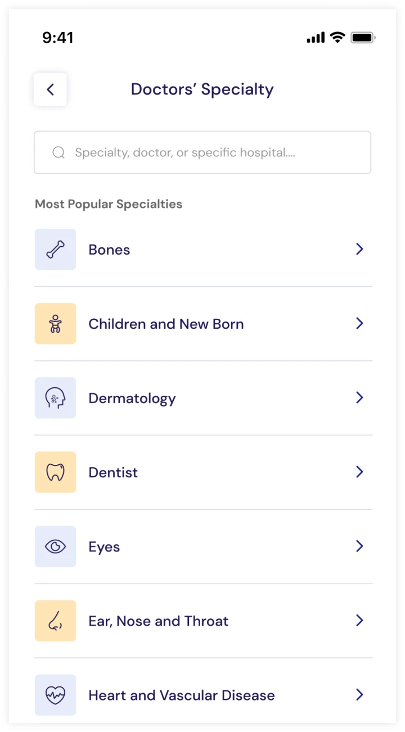Expand Bones using its chevron arrow
The width and height of the screenshot is (405, 732).
[x=360, y=249]
